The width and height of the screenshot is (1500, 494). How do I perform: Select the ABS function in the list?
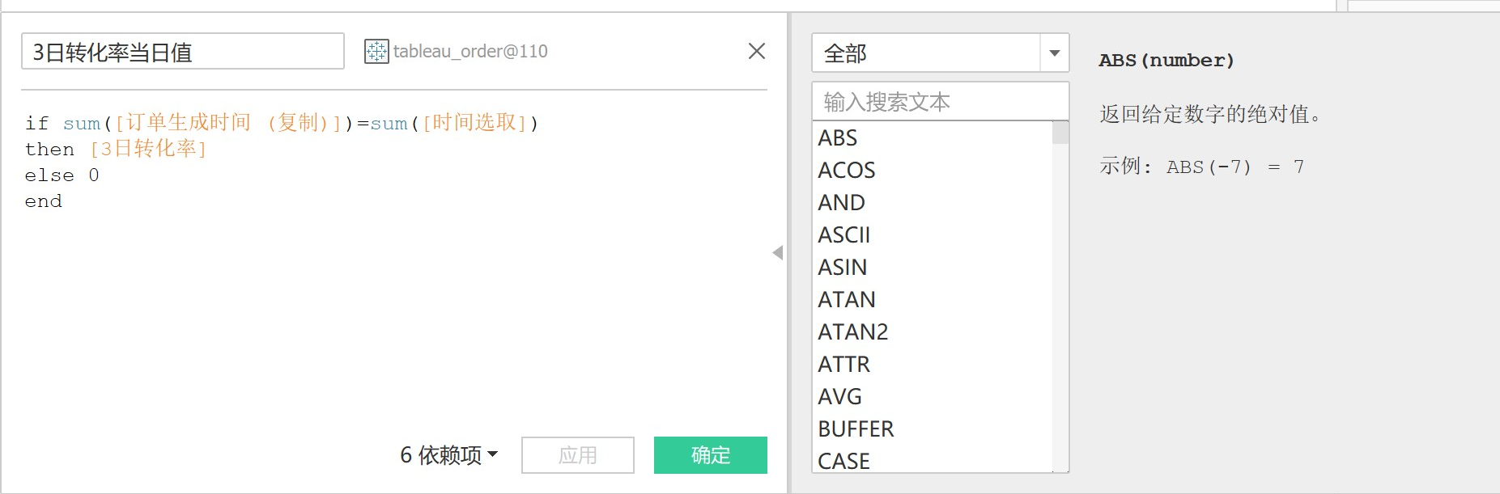click(837, 137)
